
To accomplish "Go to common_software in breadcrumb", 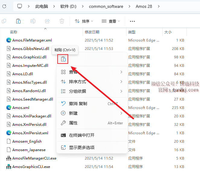I will 106,6.
